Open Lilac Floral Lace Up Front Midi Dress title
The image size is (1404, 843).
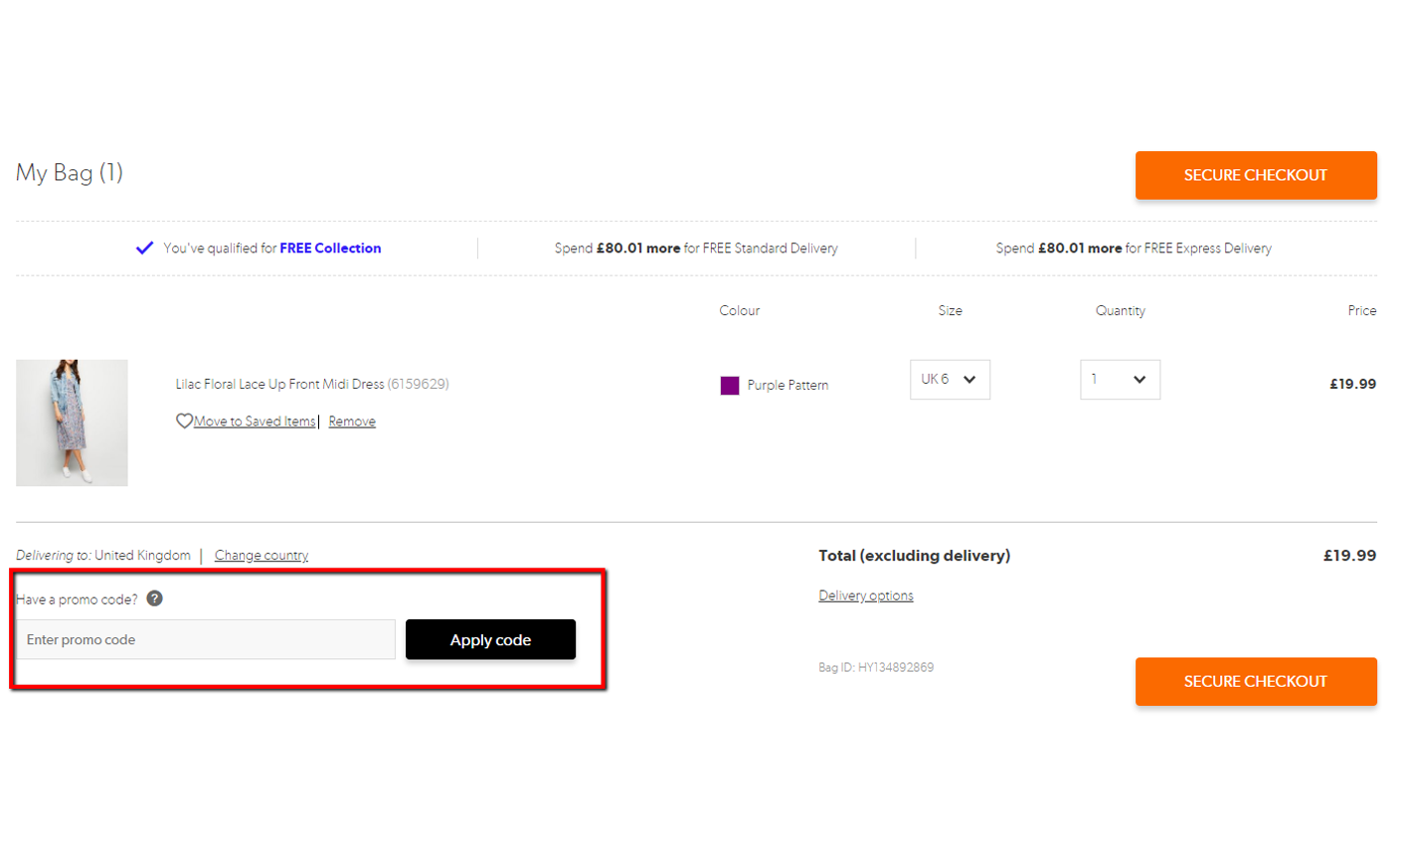(279, 384)
